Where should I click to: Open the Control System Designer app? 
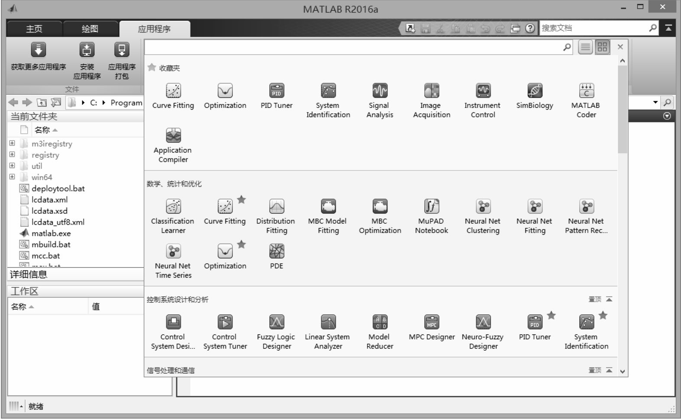(173, 332)
